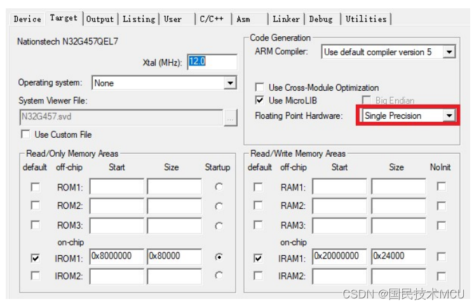Screen dimensions: 474x306
Task: Open the Listing tab
Action: (139, 19)
